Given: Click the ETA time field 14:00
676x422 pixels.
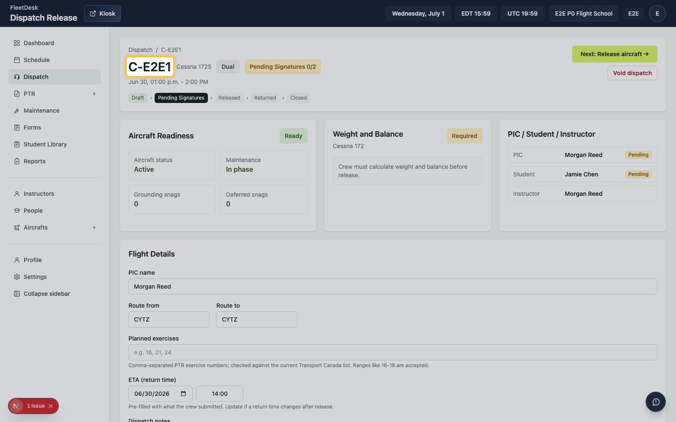Looking at the screenshot, I should (219, 394).
